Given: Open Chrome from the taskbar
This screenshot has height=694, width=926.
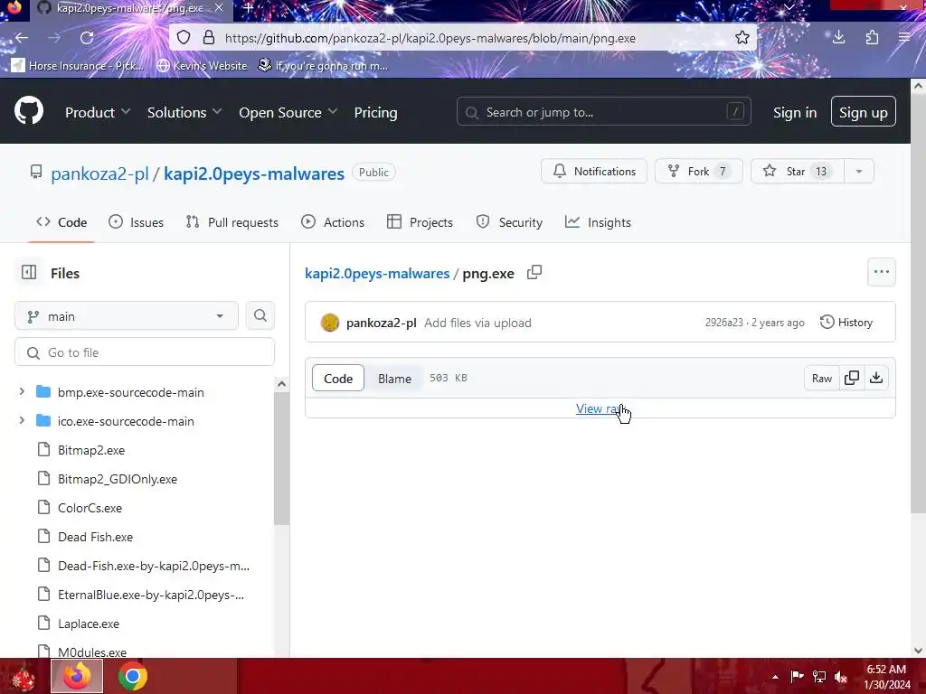Looking at the screenshot, I should click(x=132, y=676).
